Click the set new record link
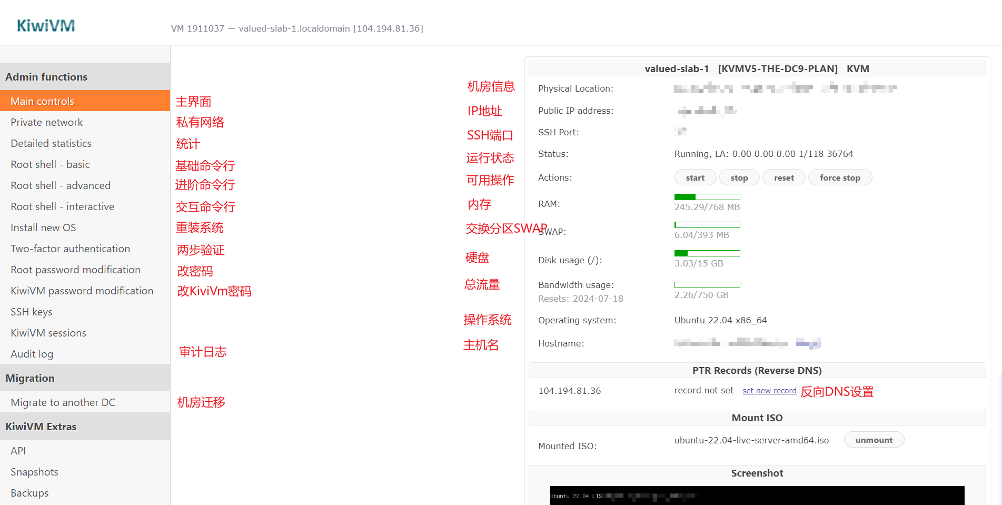The image size is (1002, 505). (x=769, y=391)
